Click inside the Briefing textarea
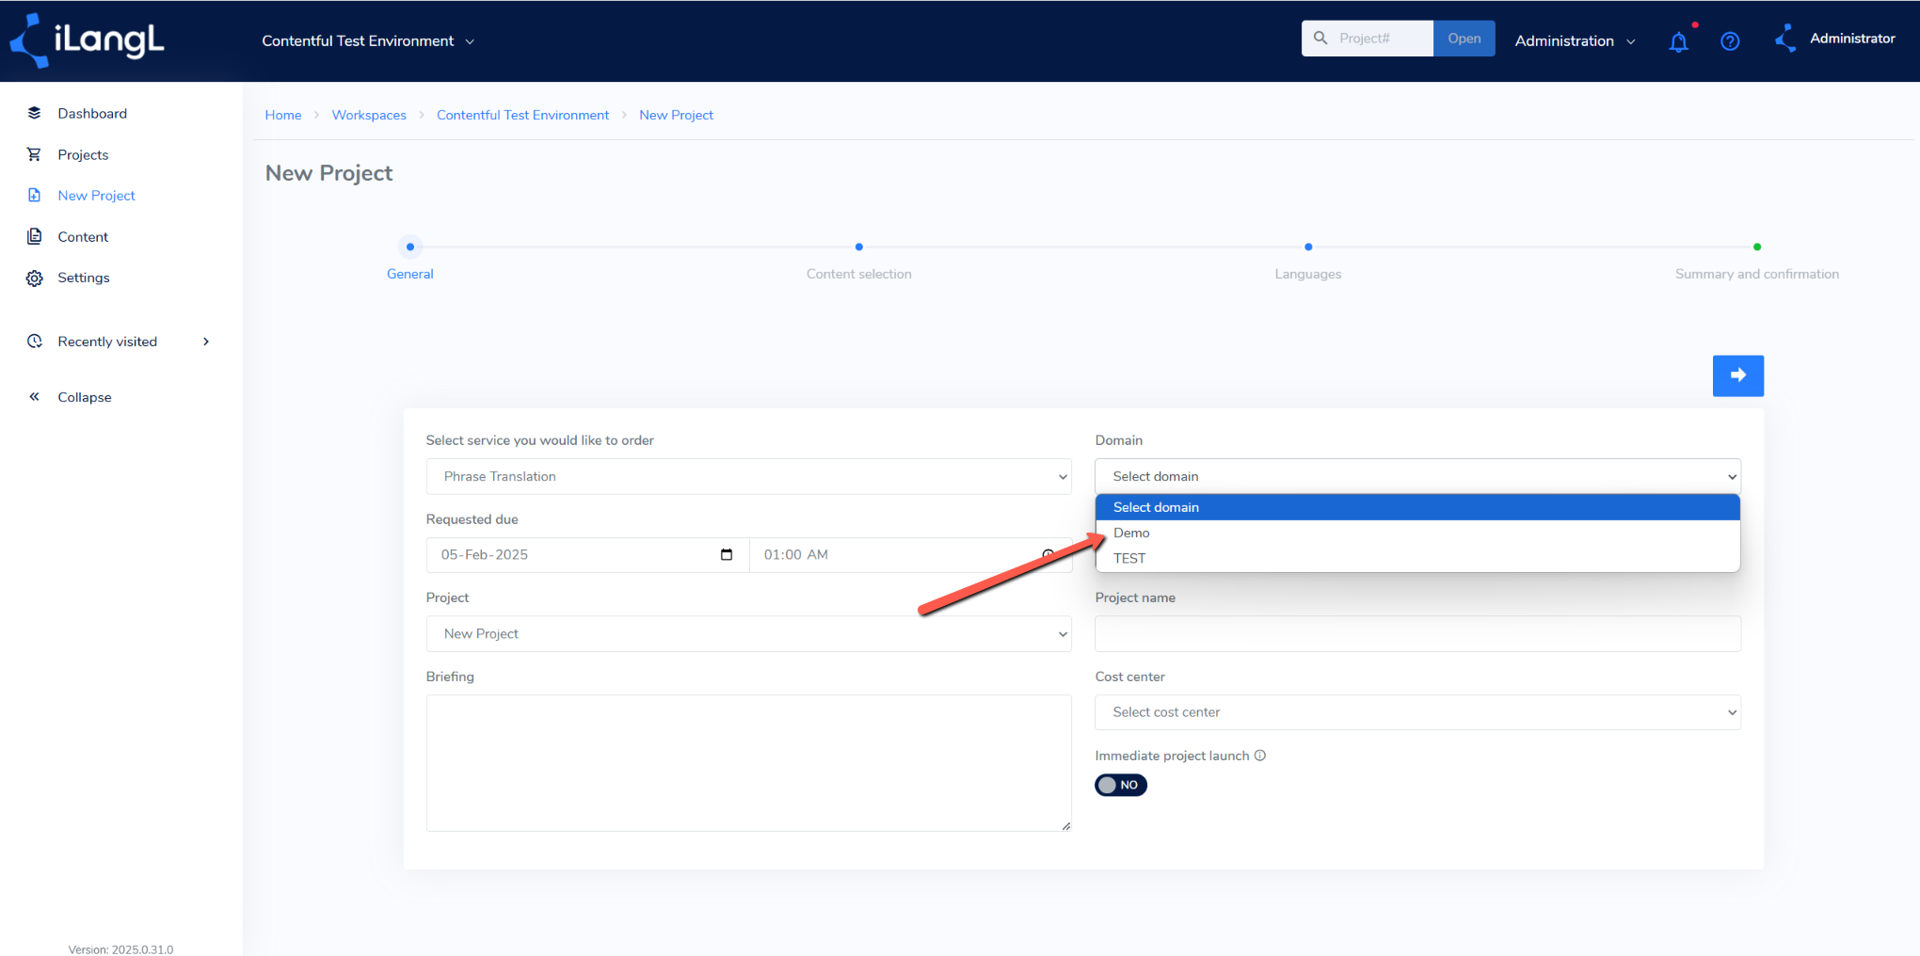 click(749, 763)
